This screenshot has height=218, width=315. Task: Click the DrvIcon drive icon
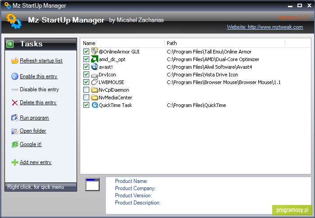(95, 76)
